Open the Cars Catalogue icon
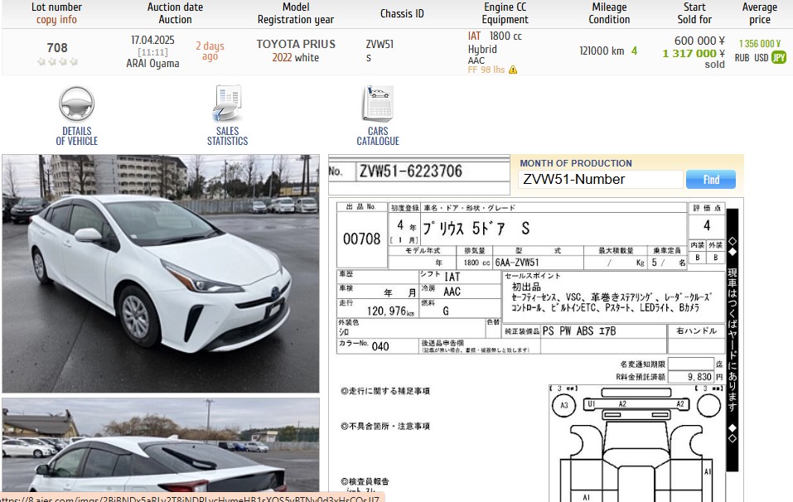Image resolution: width=793 pixels, height=502 pixels. (378, 104)
